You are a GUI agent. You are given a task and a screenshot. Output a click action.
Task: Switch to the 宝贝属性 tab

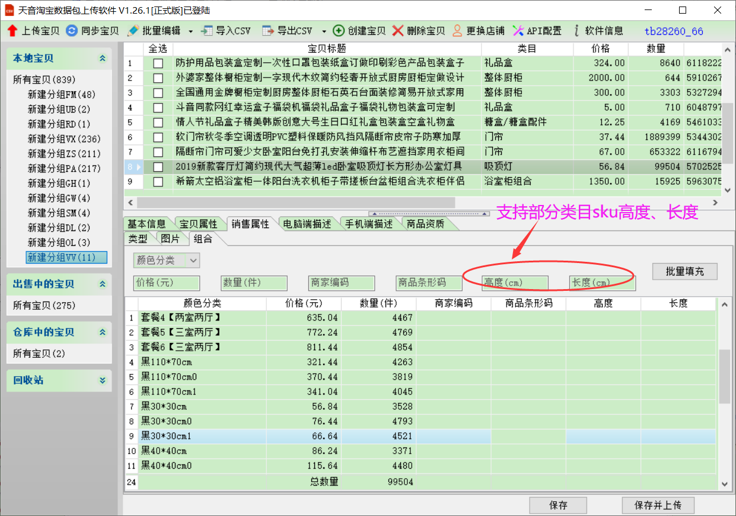click(x=199, y=224)
